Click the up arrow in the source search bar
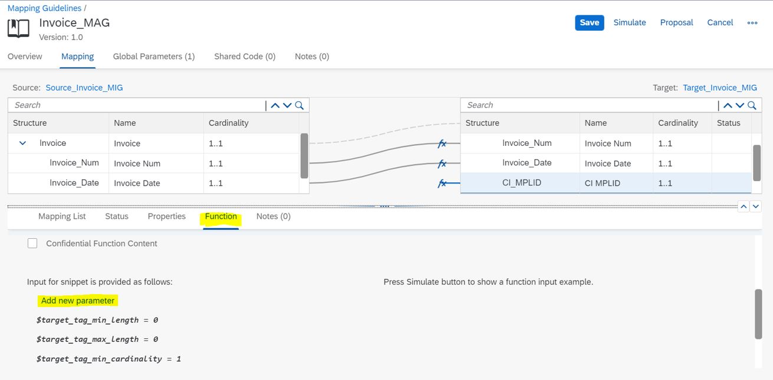 [275, 105]
